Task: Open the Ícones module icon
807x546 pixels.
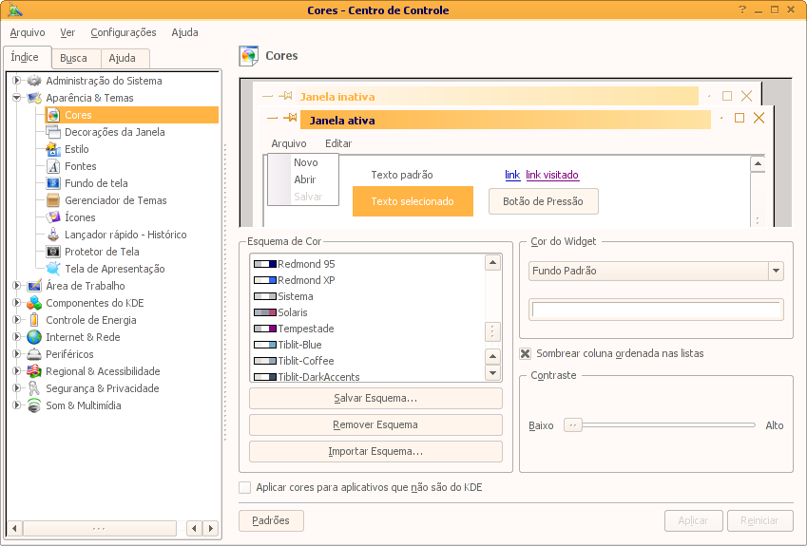Action: tap(53, 217)
